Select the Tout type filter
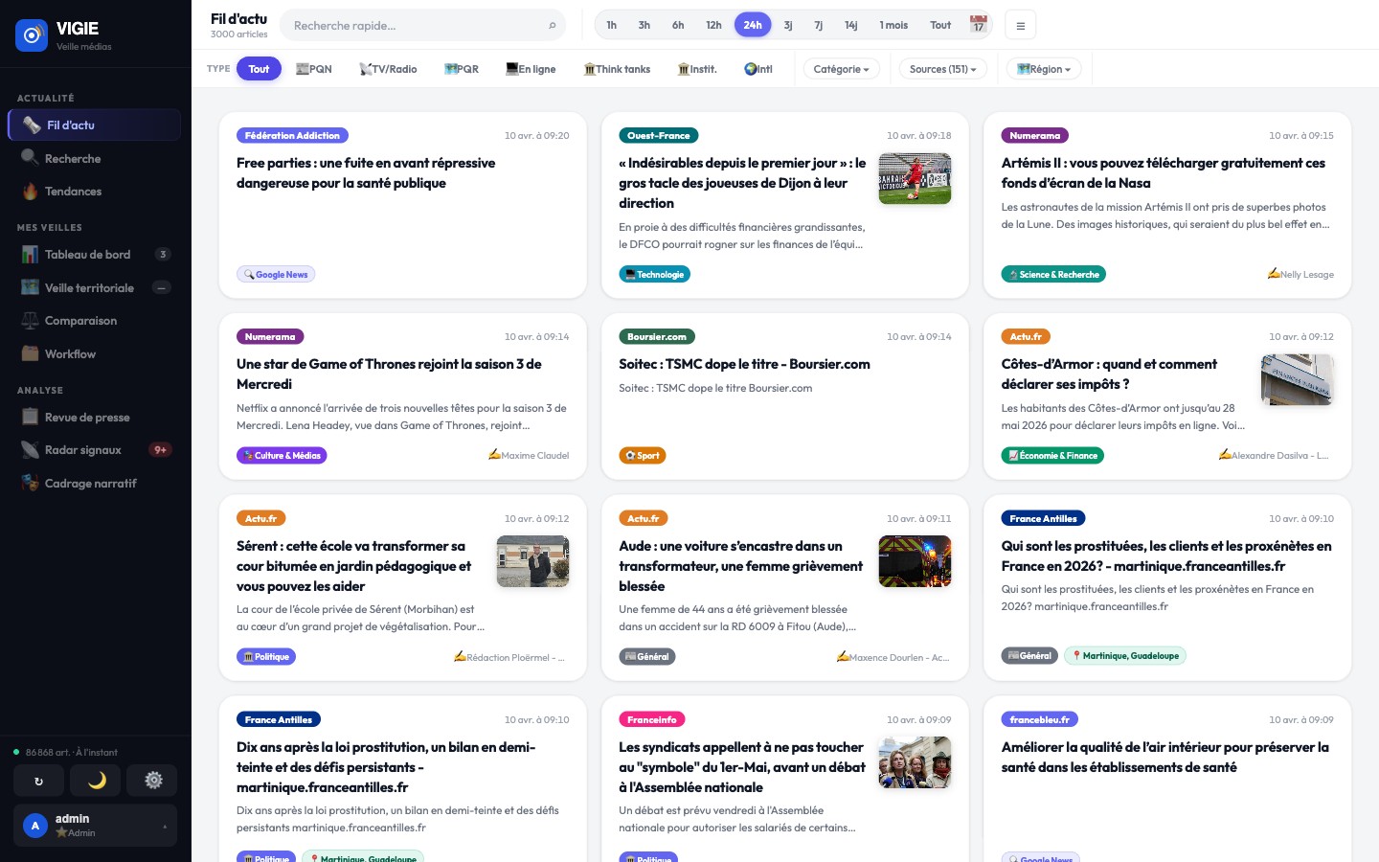The image size is (1379, 862). pyautogui.click(x=259, y=69)
